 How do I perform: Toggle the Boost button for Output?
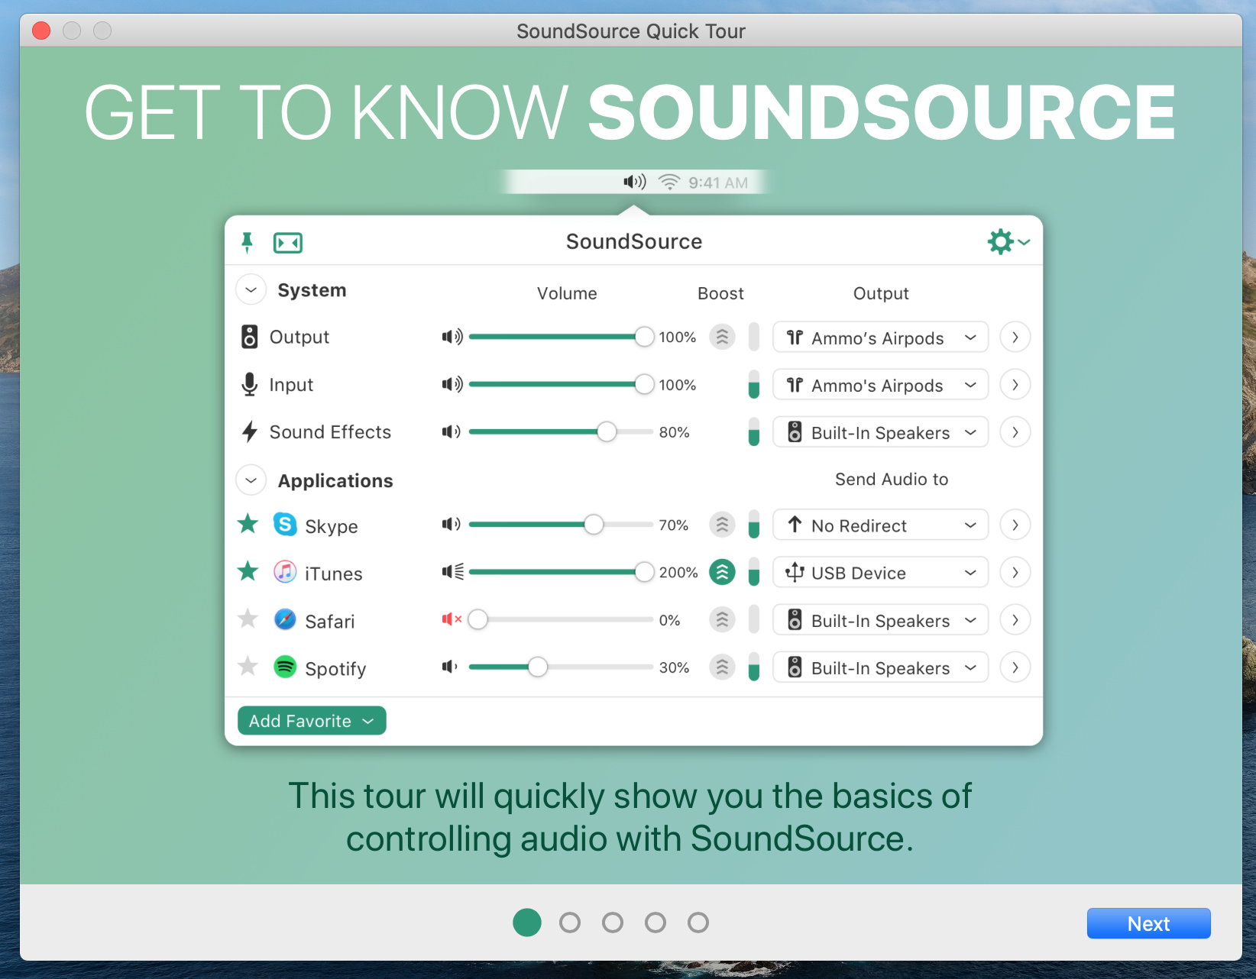click(x=722, y=337)
